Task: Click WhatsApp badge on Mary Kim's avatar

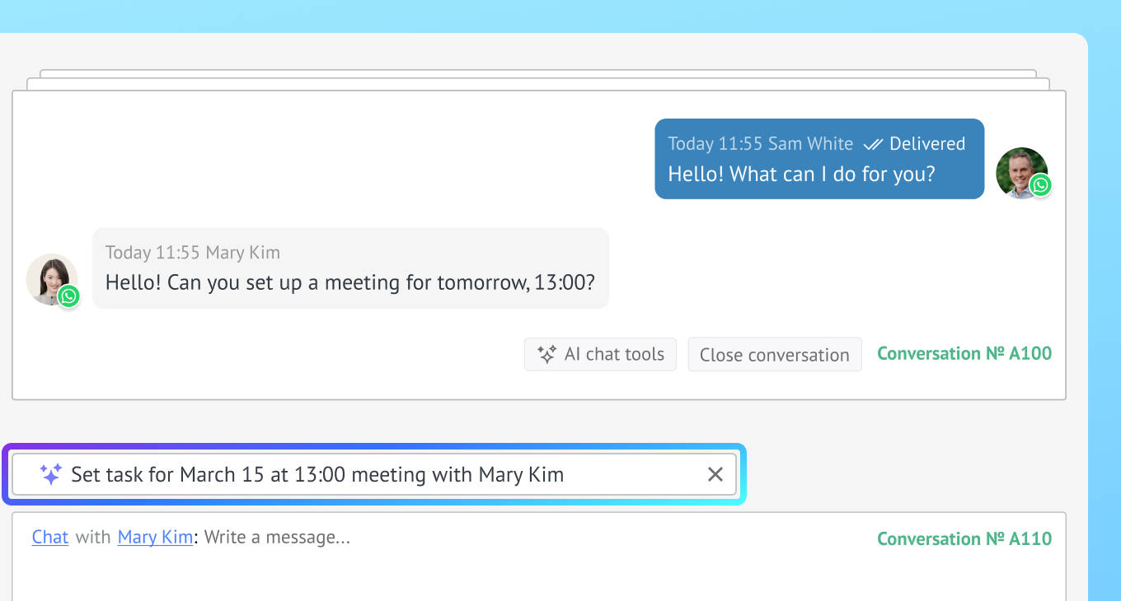Action: click(69, 296)
